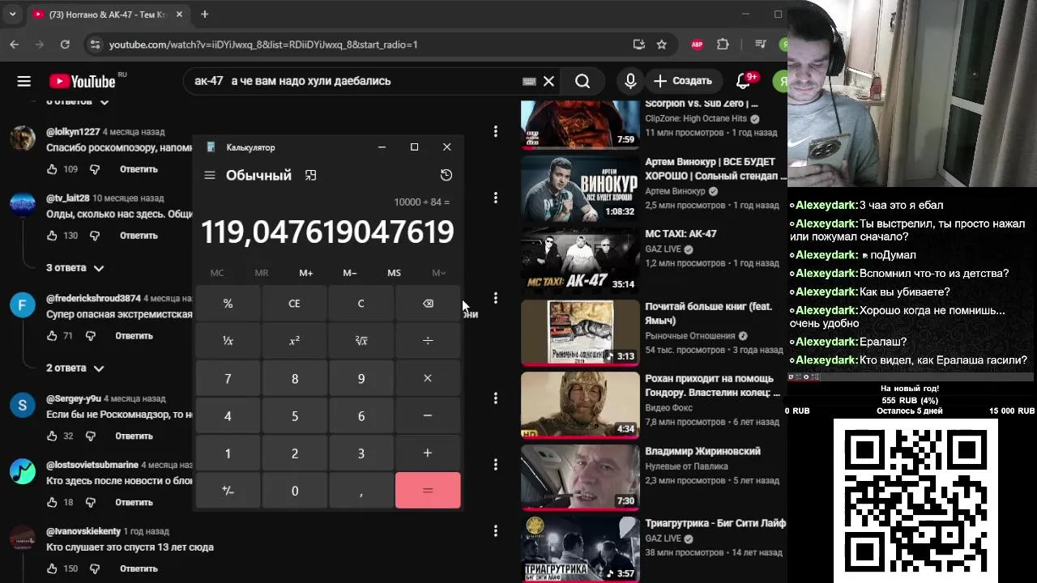Open browser extensions puzzle icon
The width and height of the screenshot is (1037, 583).
(723, 45)
